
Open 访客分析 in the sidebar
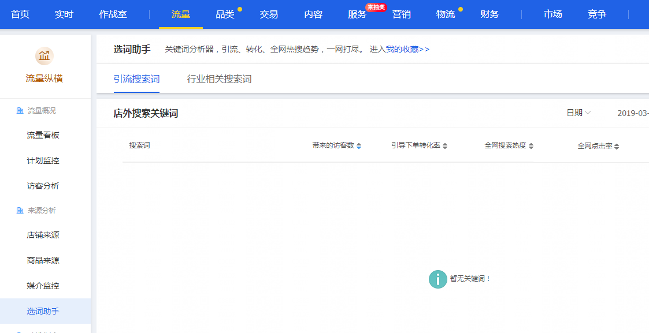(x=43, y=186)
